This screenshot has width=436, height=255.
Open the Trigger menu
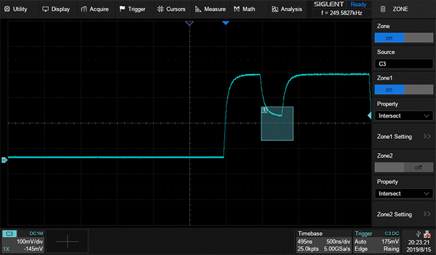[132, 9]
